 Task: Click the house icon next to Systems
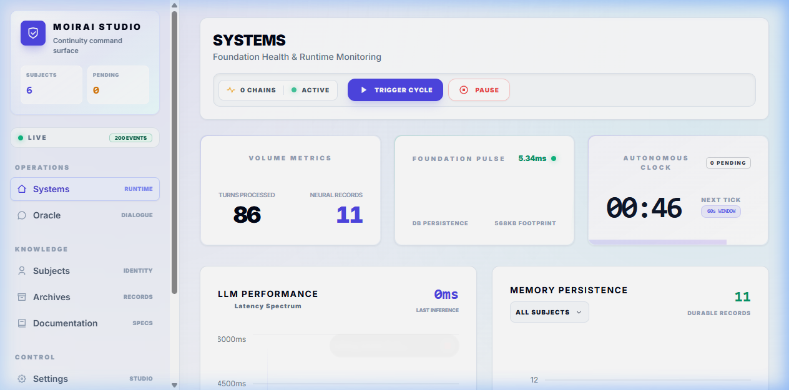(x=22, y=189)
